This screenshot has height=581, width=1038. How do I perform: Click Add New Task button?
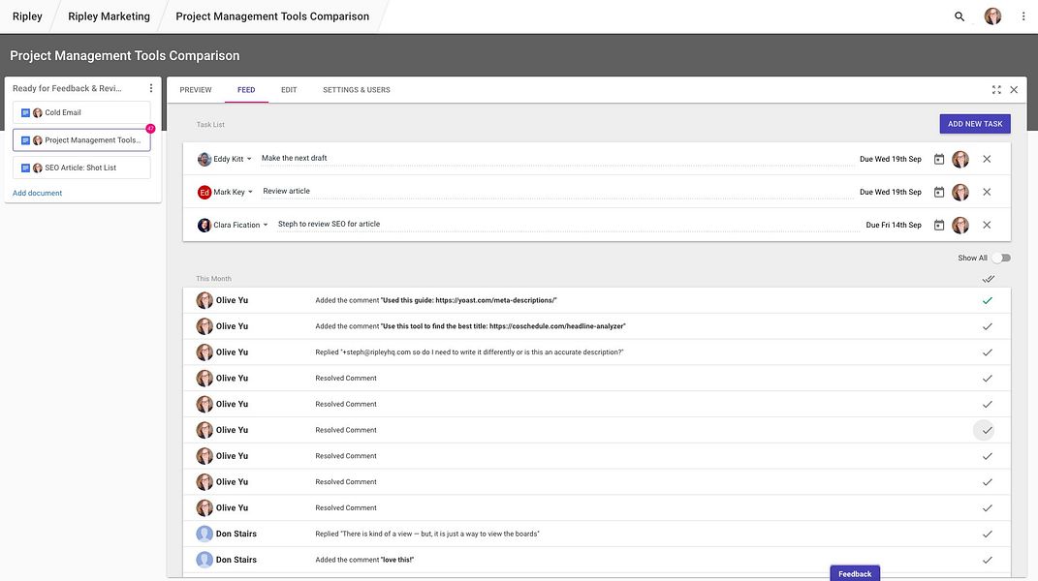coord(975,124)
